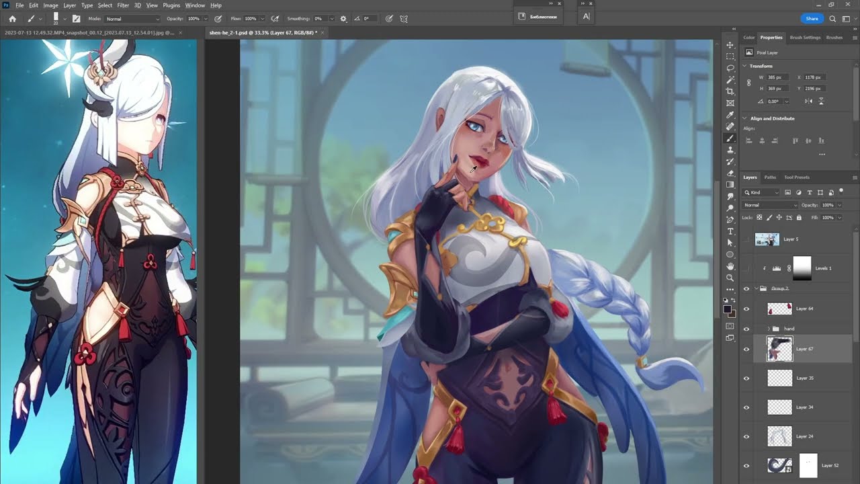Select the Brush tool in toolbox
This screenshot has height=484, width=860.
tap(730, 138)
